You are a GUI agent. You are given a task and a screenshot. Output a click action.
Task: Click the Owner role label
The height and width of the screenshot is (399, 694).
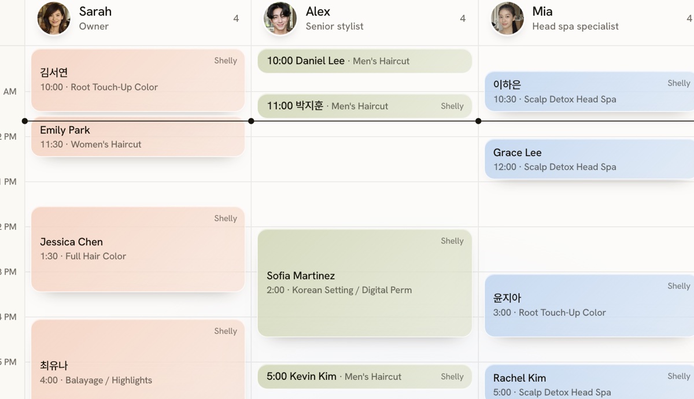[94, 27]
